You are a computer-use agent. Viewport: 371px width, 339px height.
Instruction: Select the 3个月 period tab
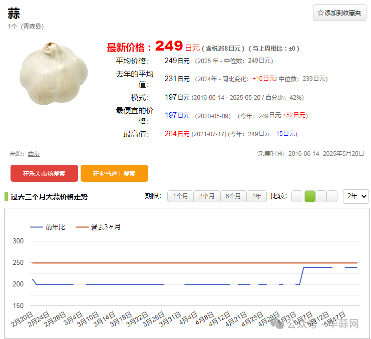pos(207,196)
